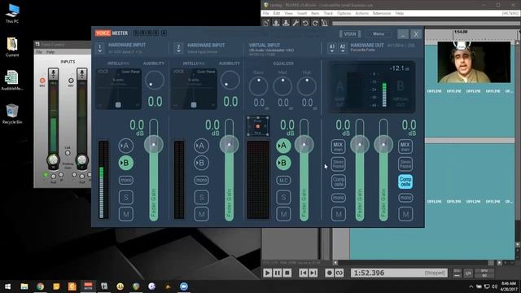The image size is (521, 293).
Task: Toggle bus B routing on hardware input 1
Action: [x=125, y=163]
